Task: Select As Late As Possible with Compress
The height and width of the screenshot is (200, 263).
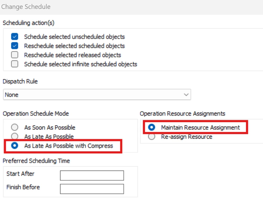Action: (14, 146)
